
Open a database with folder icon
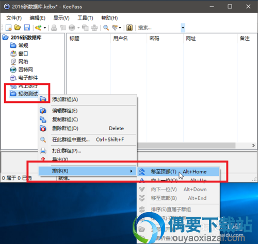pyautogui.click(x=18, y=27)
